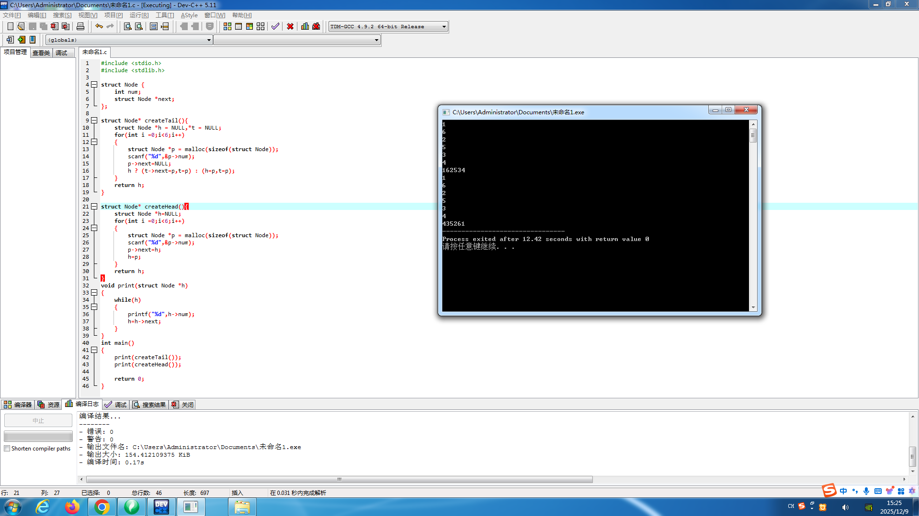Click Sogou input microphone icon
The width and height of the screenshot is (919, 516).
point(866,491)
